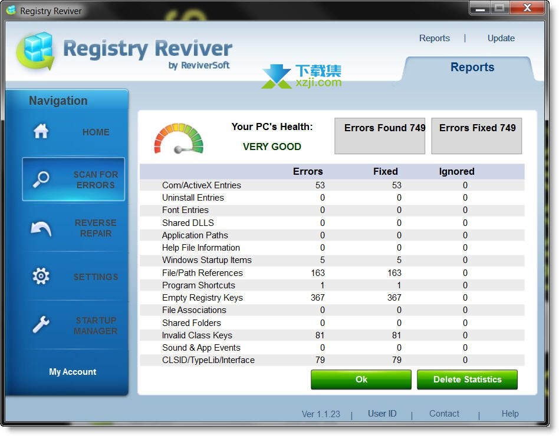Image resolution: width=559 pixels, height=436 pixels.
Task: Select the Shared Folders row
Action: 332,323
